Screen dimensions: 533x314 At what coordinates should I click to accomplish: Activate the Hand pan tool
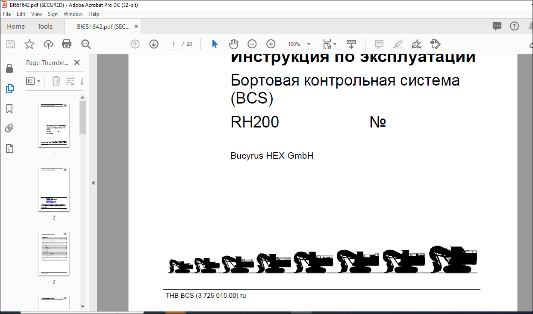[x=233, y=44]
